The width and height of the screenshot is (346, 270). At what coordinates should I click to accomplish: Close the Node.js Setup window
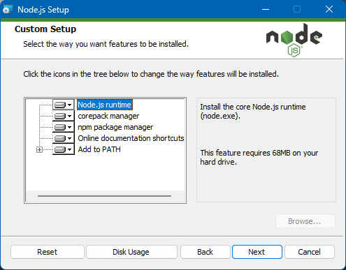pos(329,10)
